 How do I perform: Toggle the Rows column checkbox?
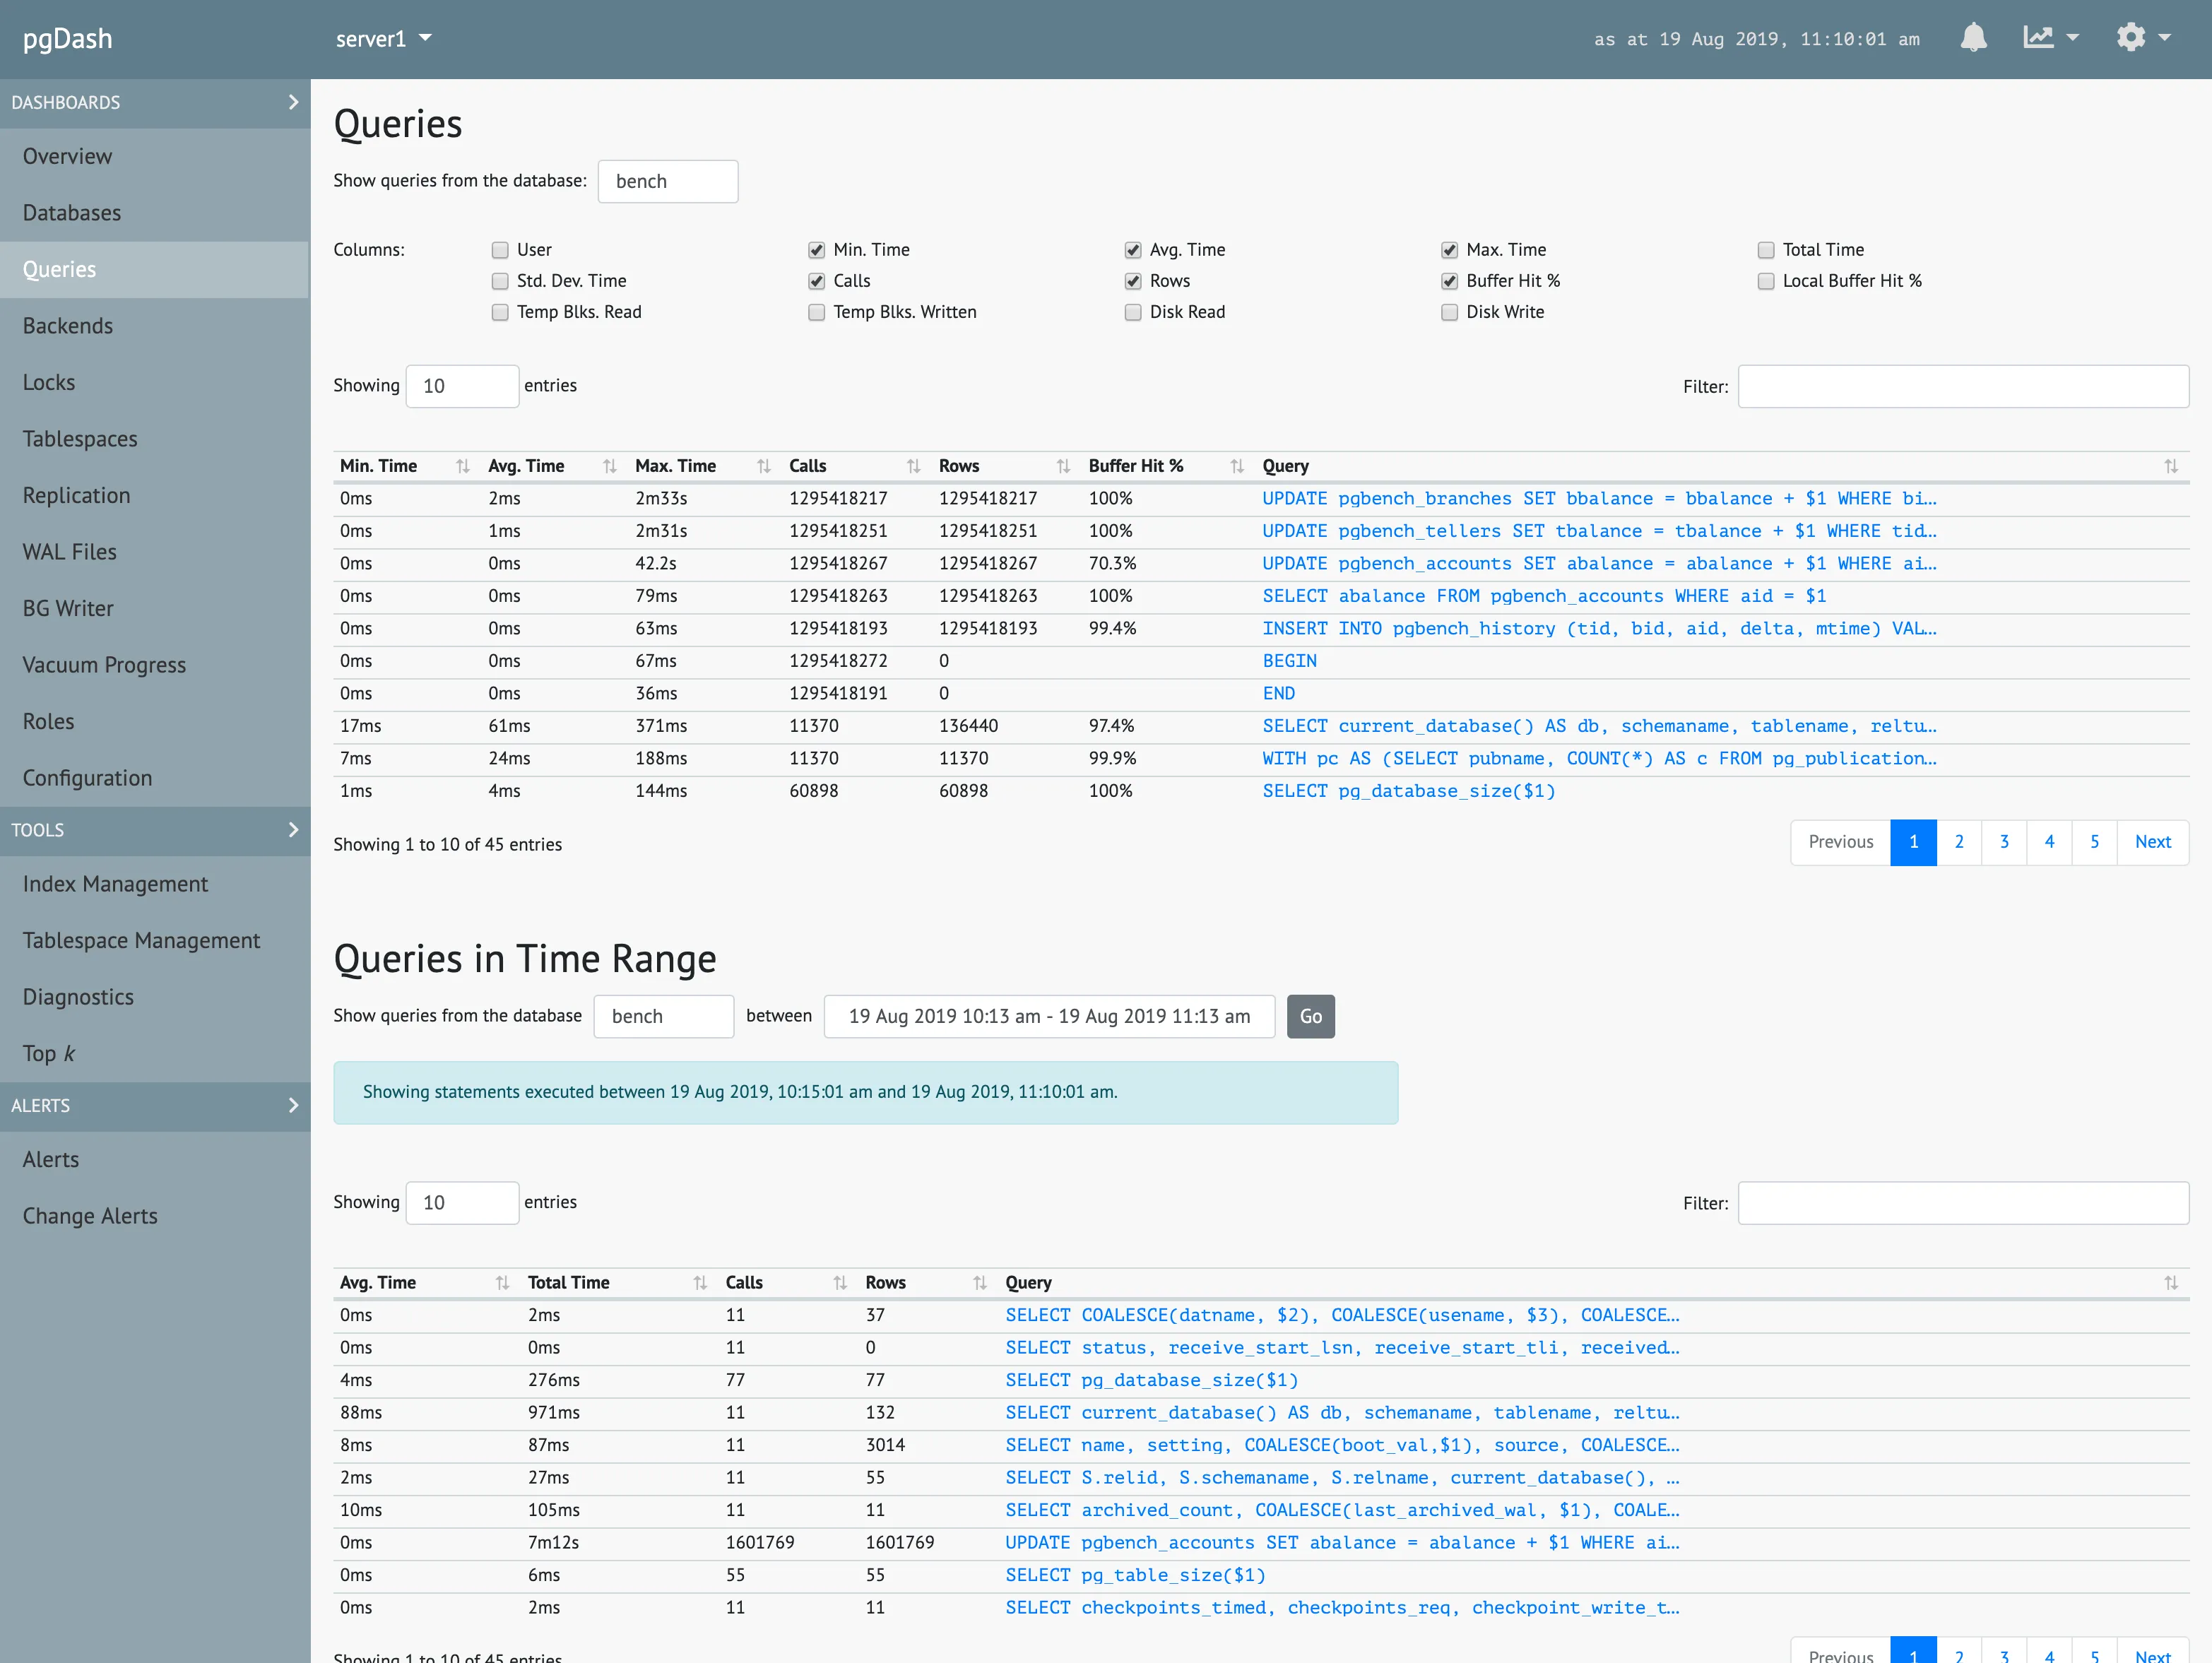coord(1132,280)
